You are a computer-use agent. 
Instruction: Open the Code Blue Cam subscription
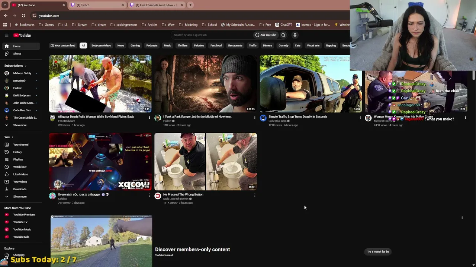coord(21,110)
